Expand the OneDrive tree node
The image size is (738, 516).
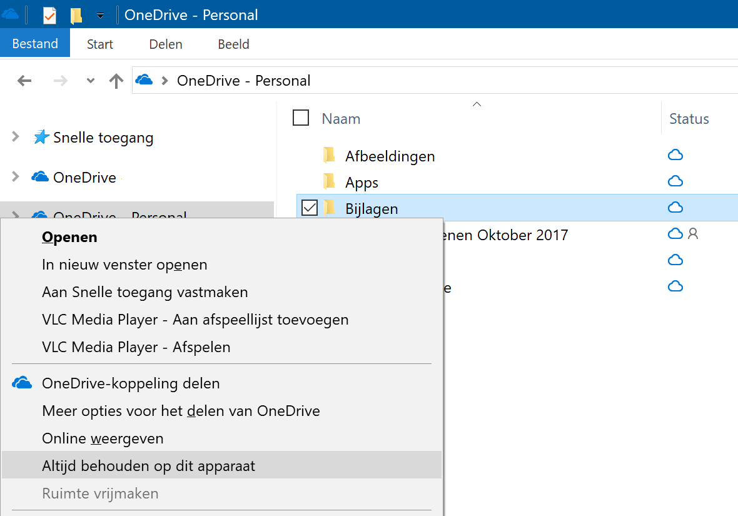[16, 176]
